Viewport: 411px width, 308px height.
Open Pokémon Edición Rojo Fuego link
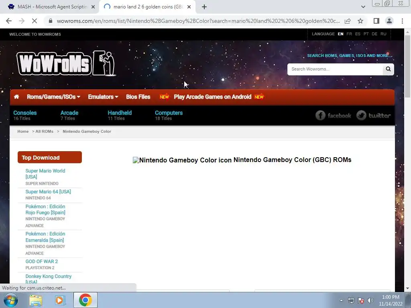[45, 209]
